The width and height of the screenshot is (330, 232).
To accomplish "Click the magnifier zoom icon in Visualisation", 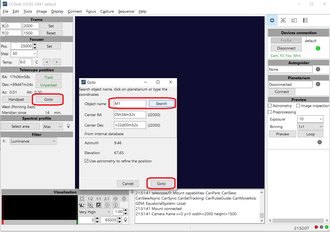I will pyautogui.click(x=90, y=205).
